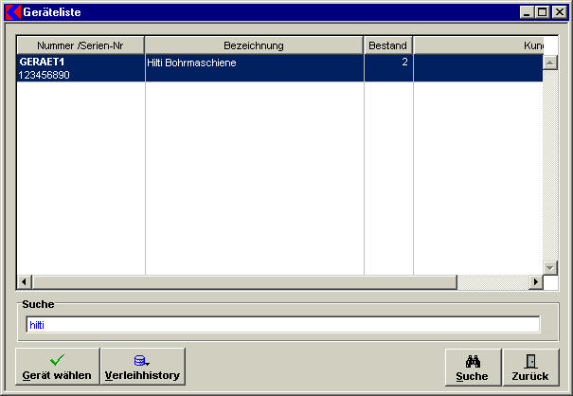Click the red app icon in title bar
The image size is (573, 396).
[12, 11]
